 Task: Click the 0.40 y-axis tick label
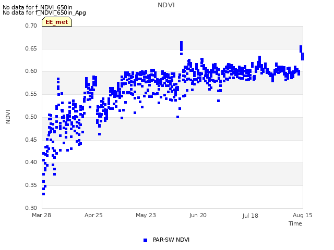tap(31, 162)
